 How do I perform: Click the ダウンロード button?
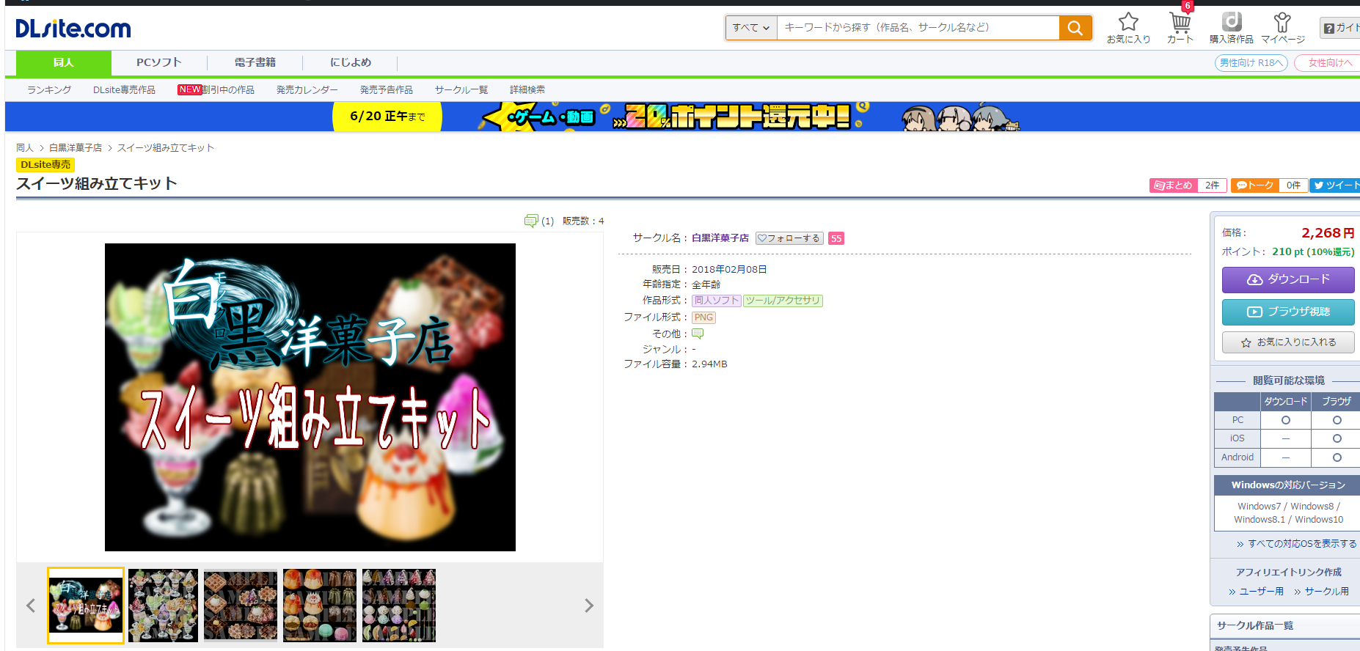coord(1288,279)
